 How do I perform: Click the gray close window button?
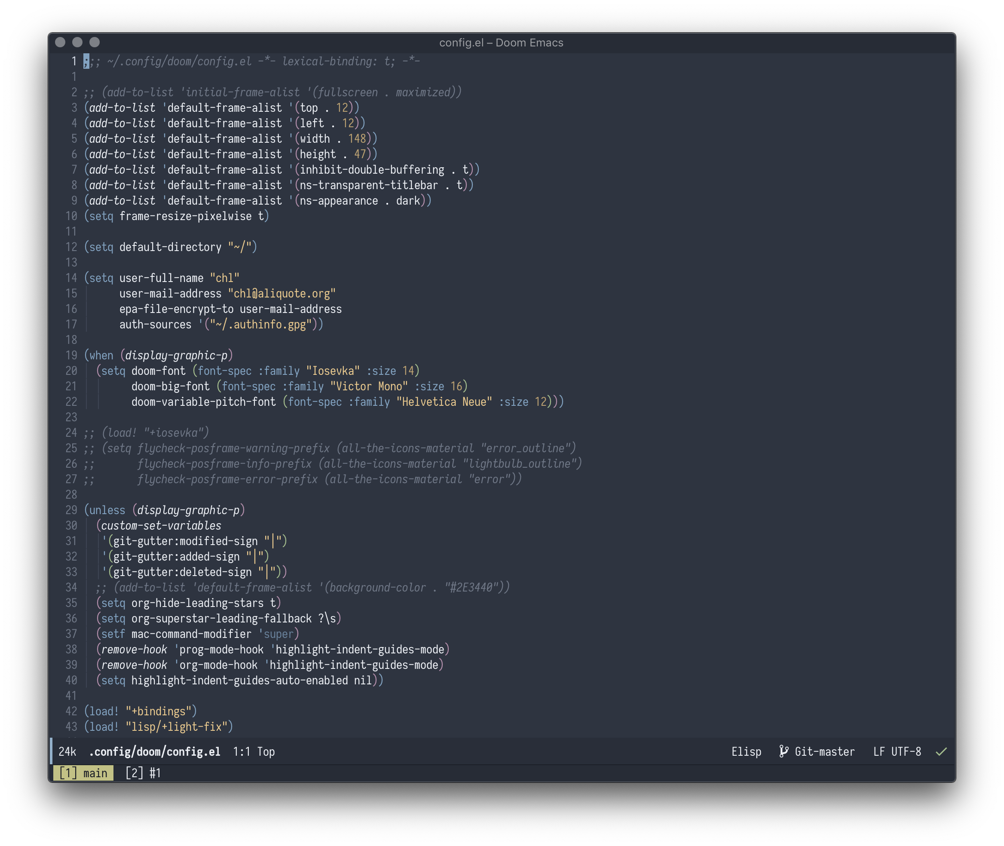click(x=61, y=42)
